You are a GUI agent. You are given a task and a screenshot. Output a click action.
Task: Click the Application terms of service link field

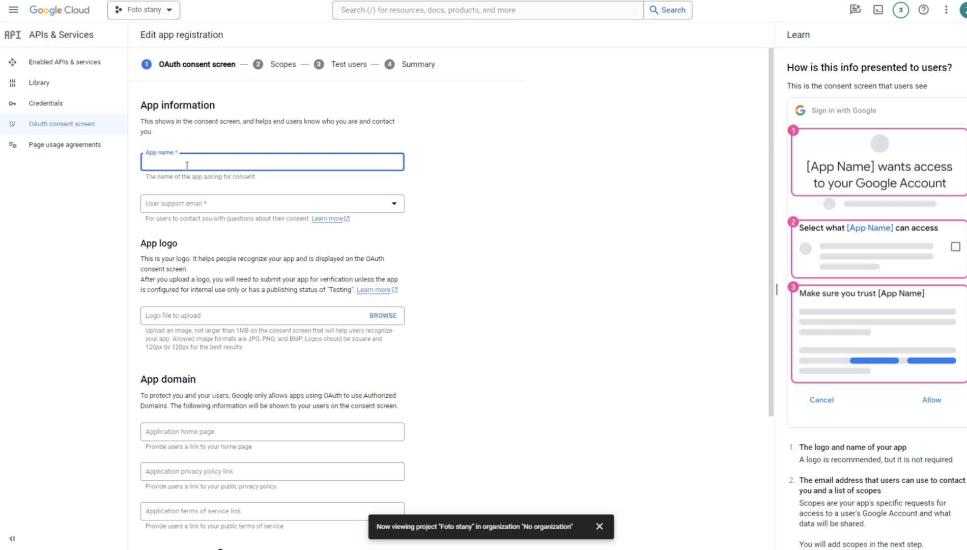pyautogui.click(x=272, y=511)
